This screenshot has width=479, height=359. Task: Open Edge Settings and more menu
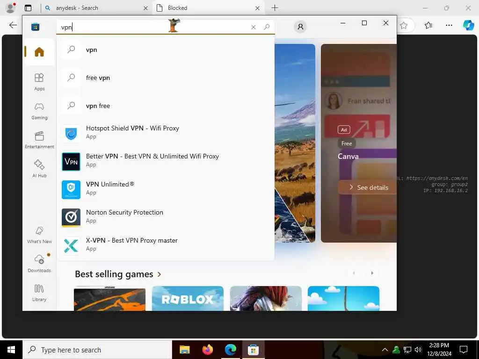449,25
